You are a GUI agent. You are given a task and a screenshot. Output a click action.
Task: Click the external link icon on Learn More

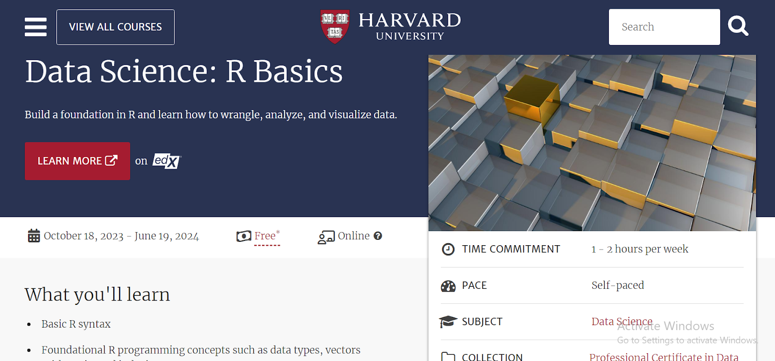tap(112, 160)
